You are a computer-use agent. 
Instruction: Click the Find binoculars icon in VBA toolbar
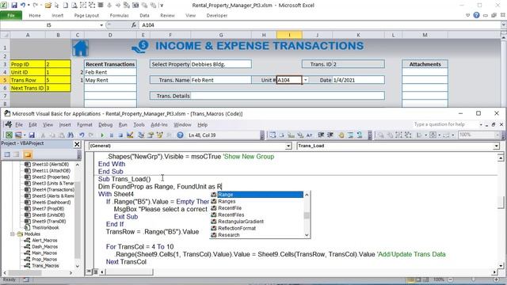pyautogui.click(x=71, y=135)
